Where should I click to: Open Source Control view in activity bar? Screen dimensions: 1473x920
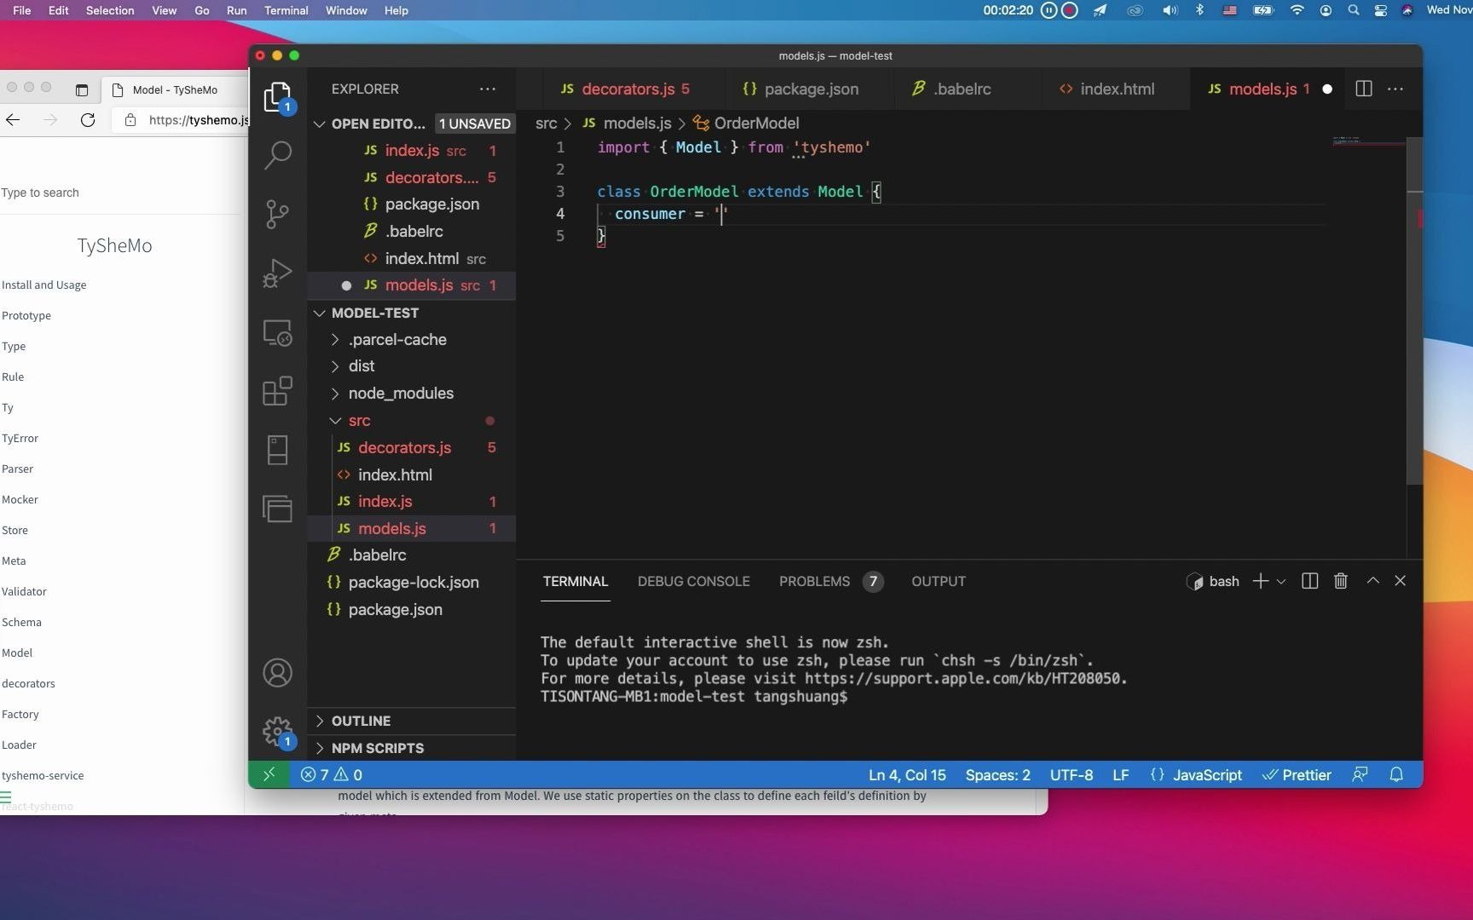pos(278,214)
